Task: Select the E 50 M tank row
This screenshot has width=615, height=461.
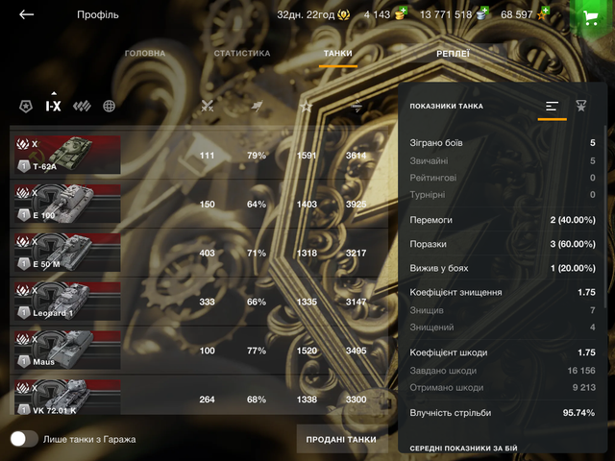Action: (x=199, y=253)
